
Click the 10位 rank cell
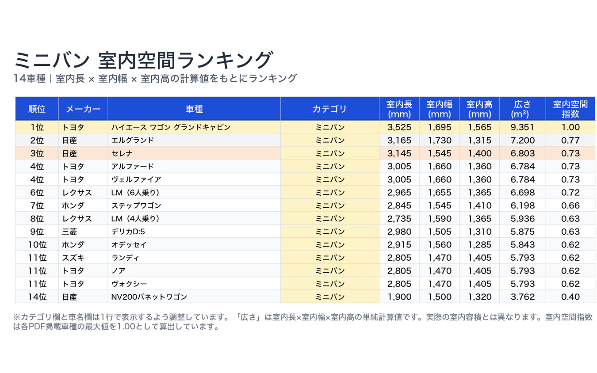click(37, 244)
